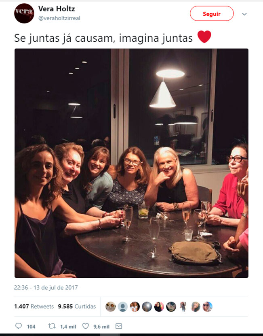
Task: Open the gray default silhouette liker avatar
Action: [x=122, y=306]
